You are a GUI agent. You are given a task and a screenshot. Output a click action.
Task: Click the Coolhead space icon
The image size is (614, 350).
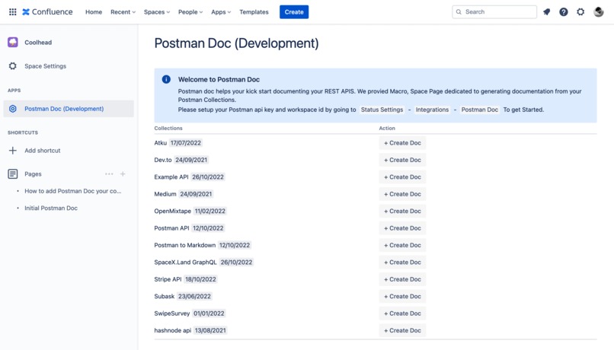[x=12, y=43]
